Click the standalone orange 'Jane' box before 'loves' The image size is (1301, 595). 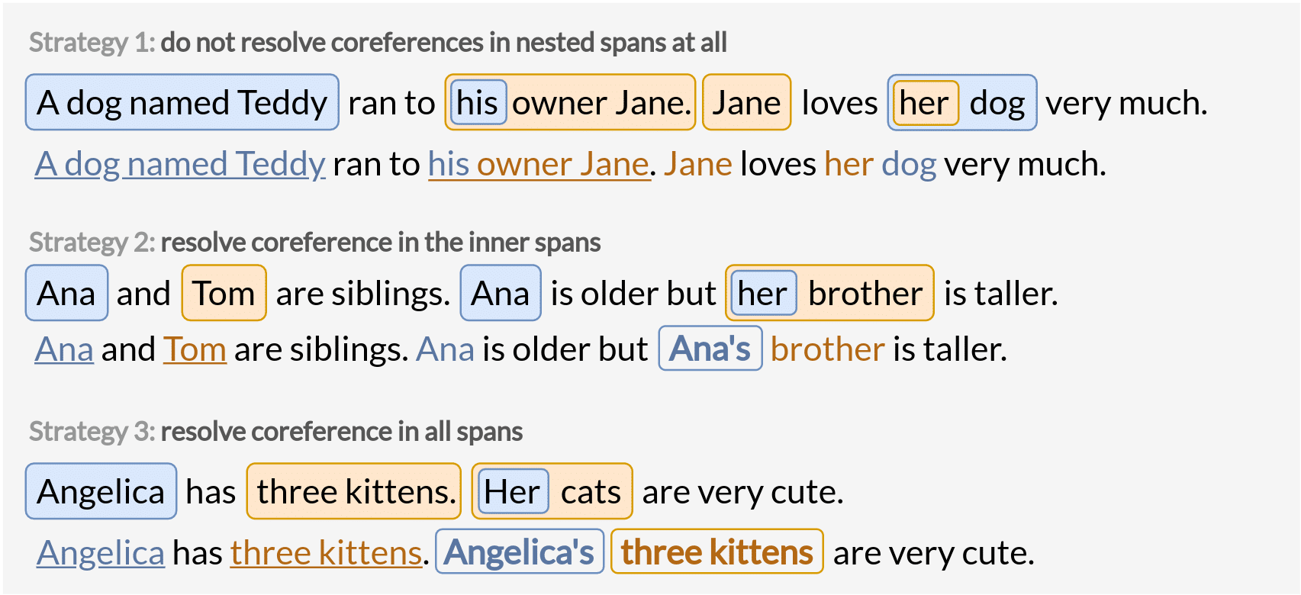coord(746,102)
